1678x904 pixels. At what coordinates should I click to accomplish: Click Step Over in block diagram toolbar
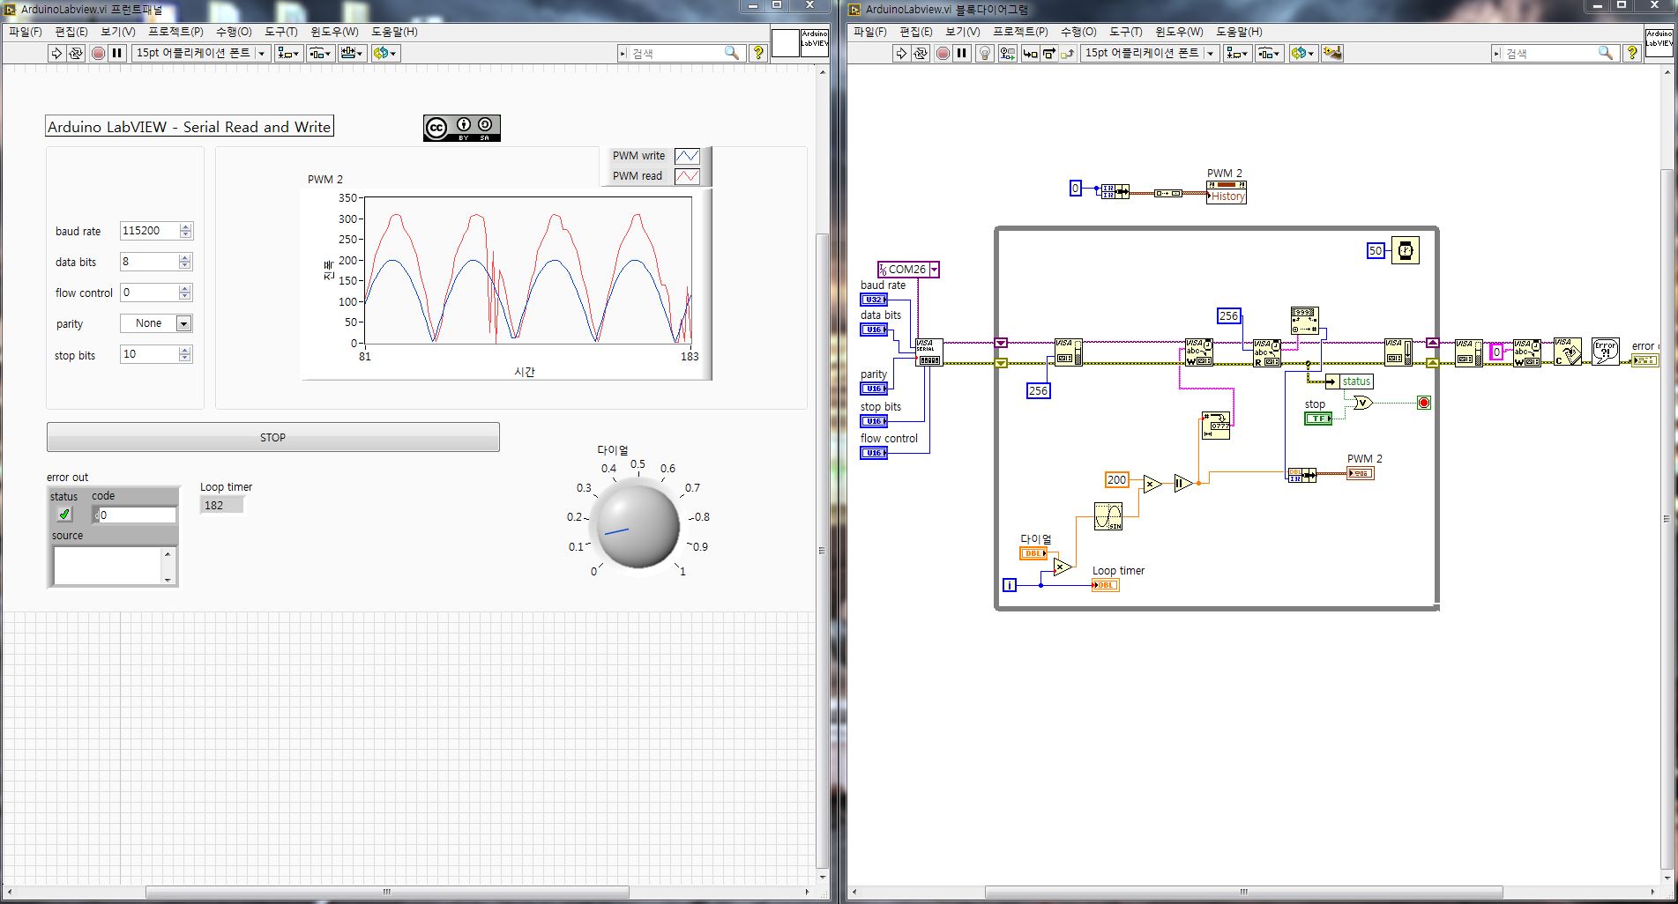(x=1048, y=53)
